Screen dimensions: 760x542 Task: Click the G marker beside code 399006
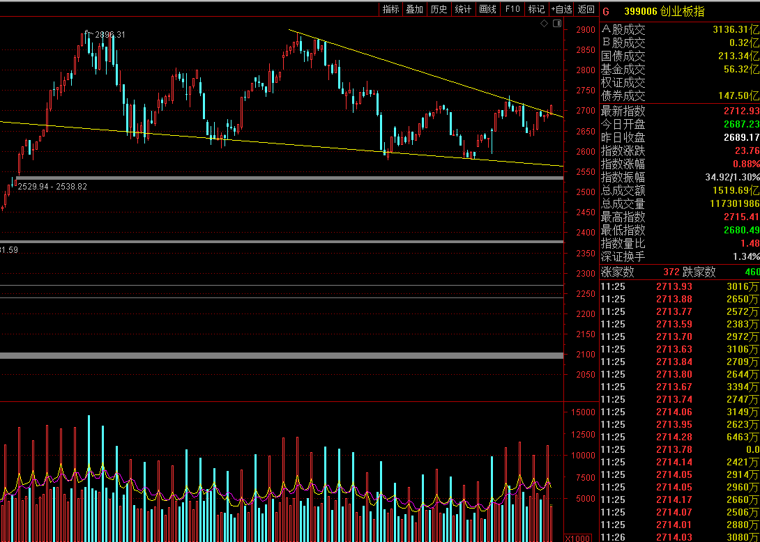(605, 11)
